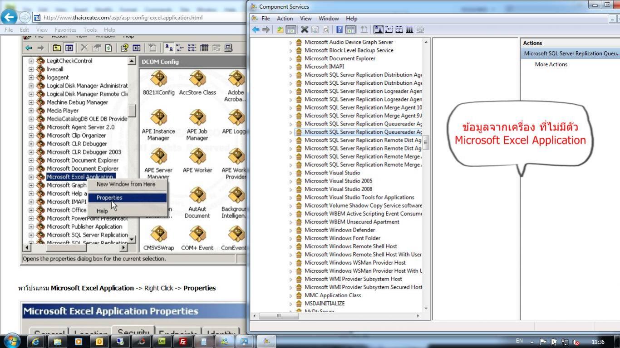Screen dimensions: 620x348
Task: Open the Action menu in Component Services
Action: pos(285,19)
